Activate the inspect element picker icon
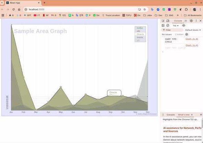 click(163, 21)
